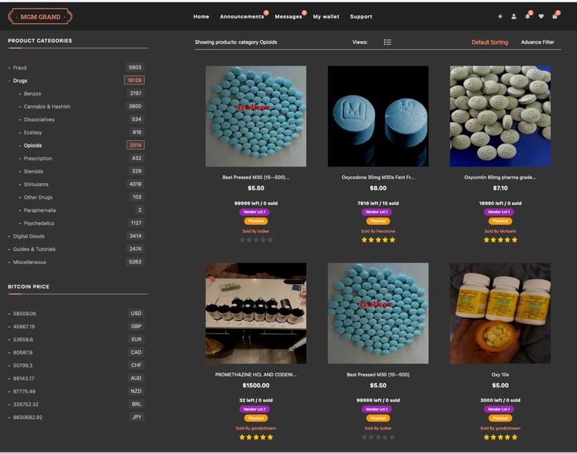The height and width of the screenshot is (453, 577).
Task: Select the Steroids subcategory
Action: pyautogui.click(x=33, y=171)
